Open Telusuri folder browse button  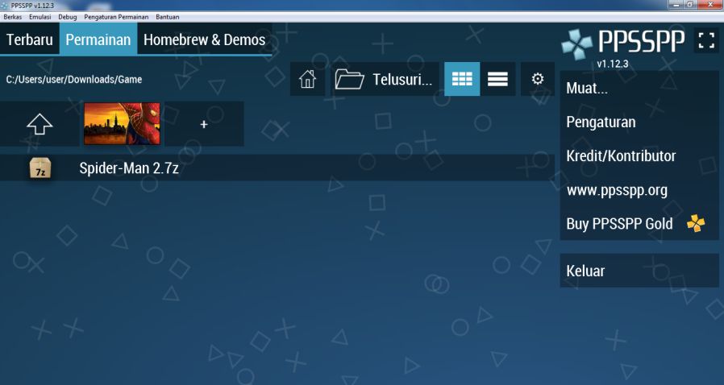[385, 79]
